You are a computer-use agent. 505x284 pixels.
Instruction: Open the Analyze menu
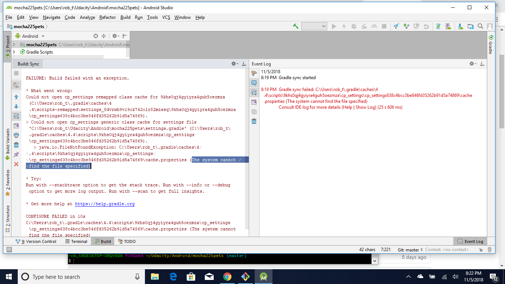point(87,17)
